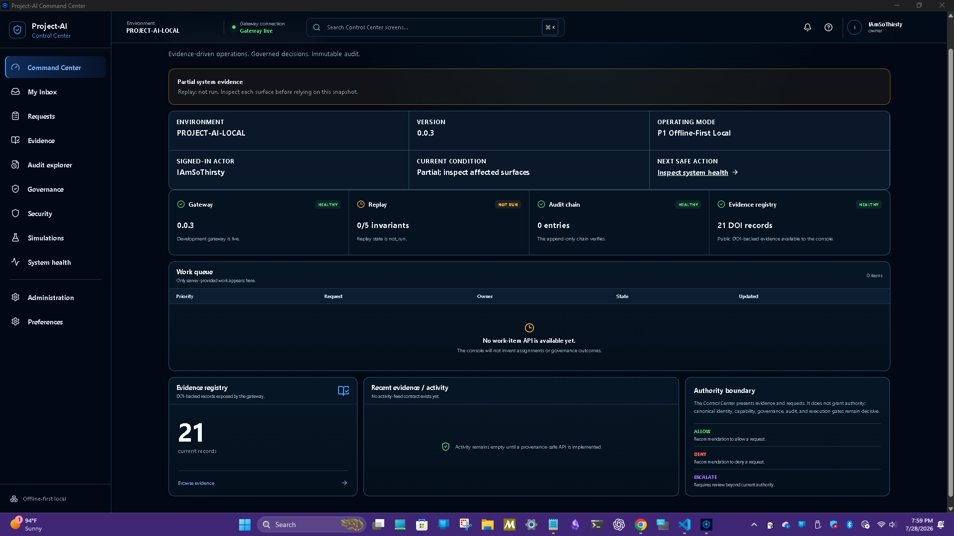Click the ESCALATE authority label

point(705,477)
